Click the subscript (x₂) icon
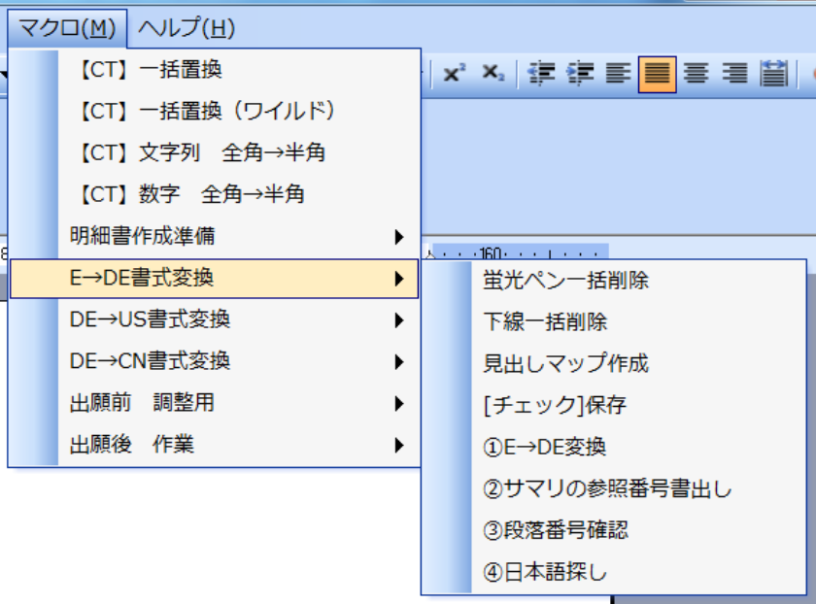The height and width of the screenshot is (604, 816). [x=493, y=74]
